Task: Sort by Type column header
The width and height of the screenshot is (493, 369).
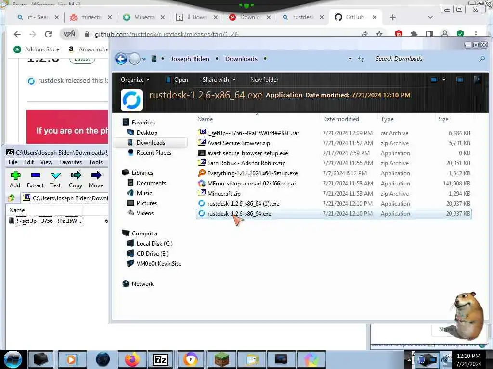Action: coord(387,119)
